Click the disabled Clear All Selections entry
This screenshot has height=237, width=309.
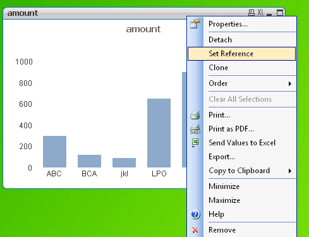pyautogui.click(x=241, y=99)
